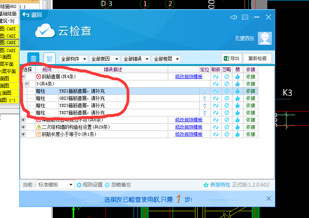Click the 新版特性 star link

[x=217, y=185]
